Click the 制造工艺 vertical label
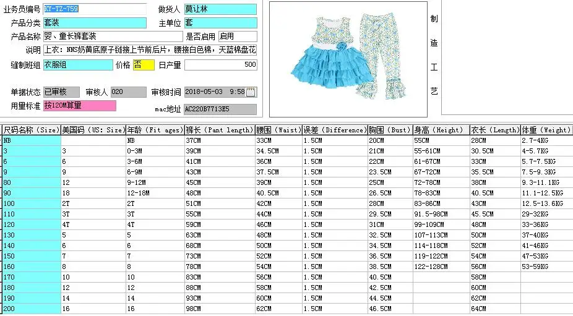 coord(434,55)
